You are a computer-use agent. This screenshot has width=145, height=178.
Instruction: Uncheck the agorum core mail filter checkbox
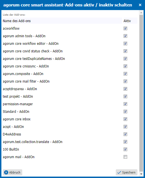coord(125,81)
